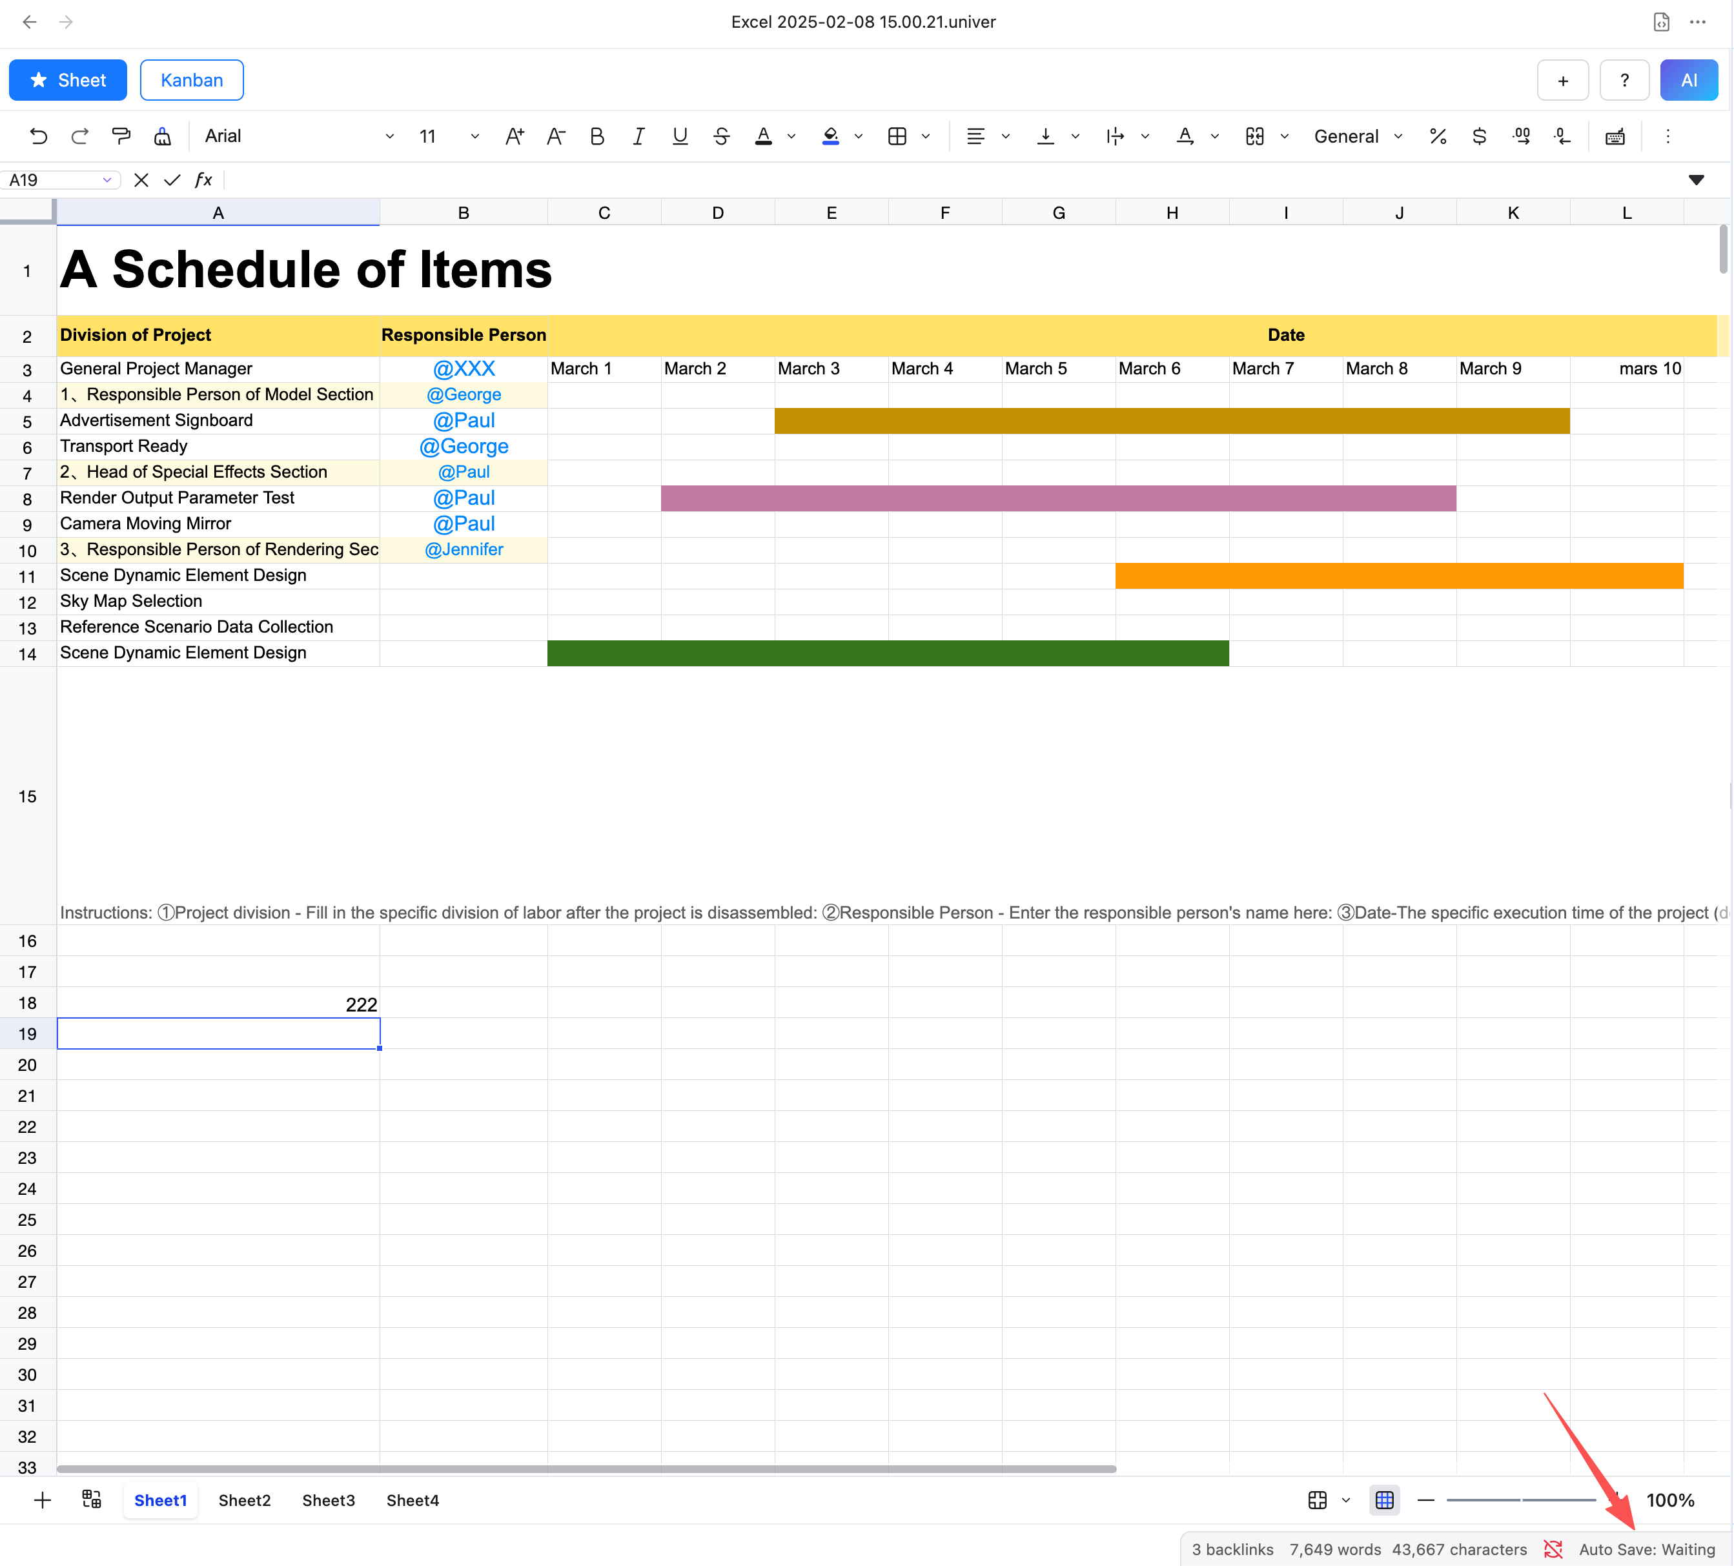Image resolution: width=1734 pixels, height=1566 pixels.
Task: Apply currency dollar format icon
Action: coord(1478,136)
